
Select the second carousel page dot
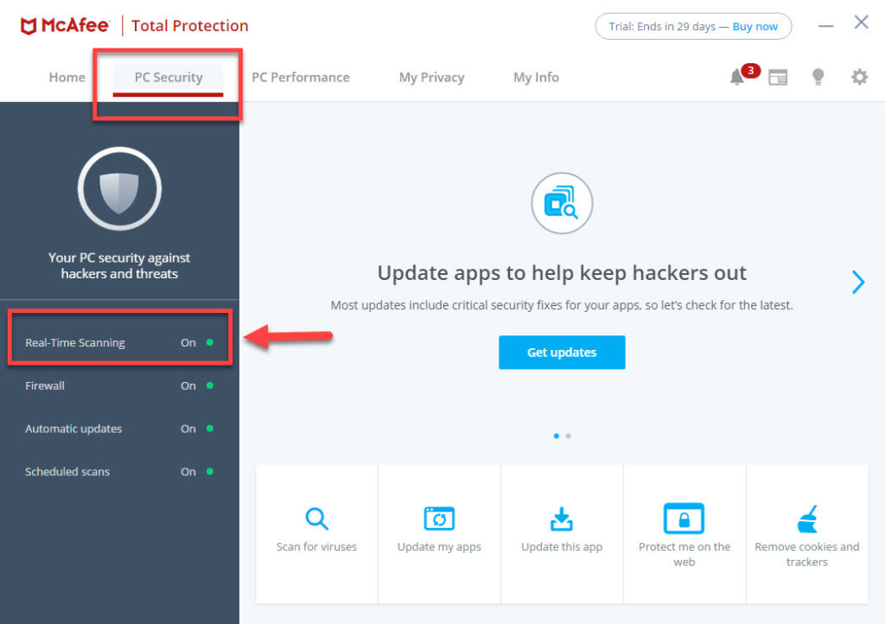pos(569,436)
